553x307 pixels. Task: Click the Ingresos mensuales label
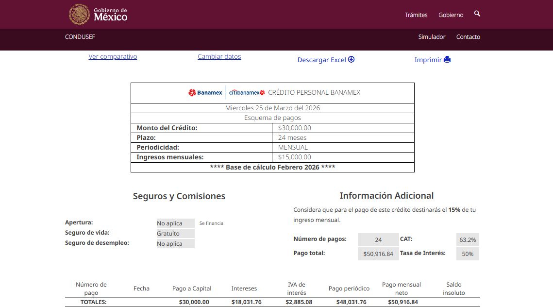(x=170, y=157)
